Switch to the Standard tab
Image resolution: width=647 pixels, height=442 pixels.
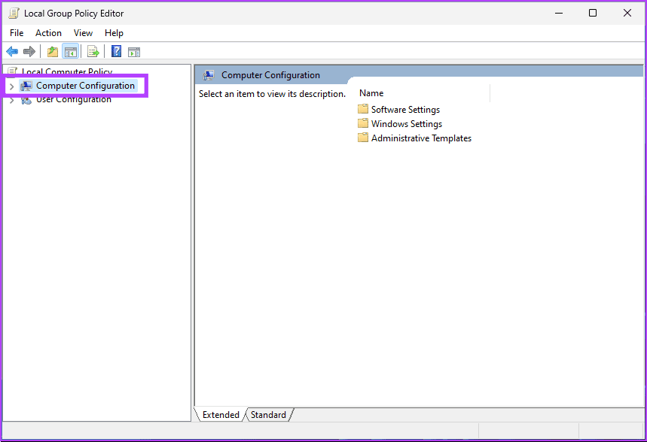(268, 414)
